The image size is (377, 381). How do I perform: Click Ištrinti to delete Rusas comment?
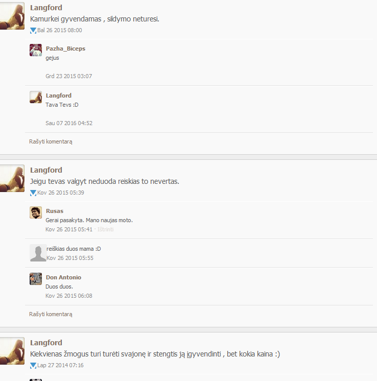pos(106,229)
